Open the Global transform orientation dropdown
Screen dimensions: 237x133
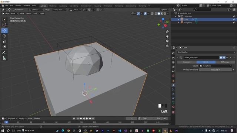pos(75,10)
